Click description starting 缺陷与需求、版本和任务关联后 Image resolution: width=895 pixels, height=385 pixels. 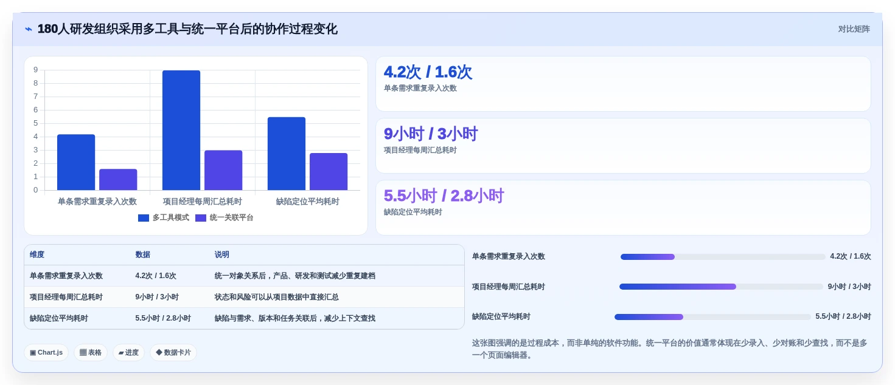point(295,318)
